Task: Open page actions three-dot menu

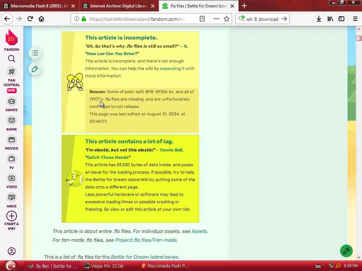Action: pyautogui.click(x=217, y=19)
